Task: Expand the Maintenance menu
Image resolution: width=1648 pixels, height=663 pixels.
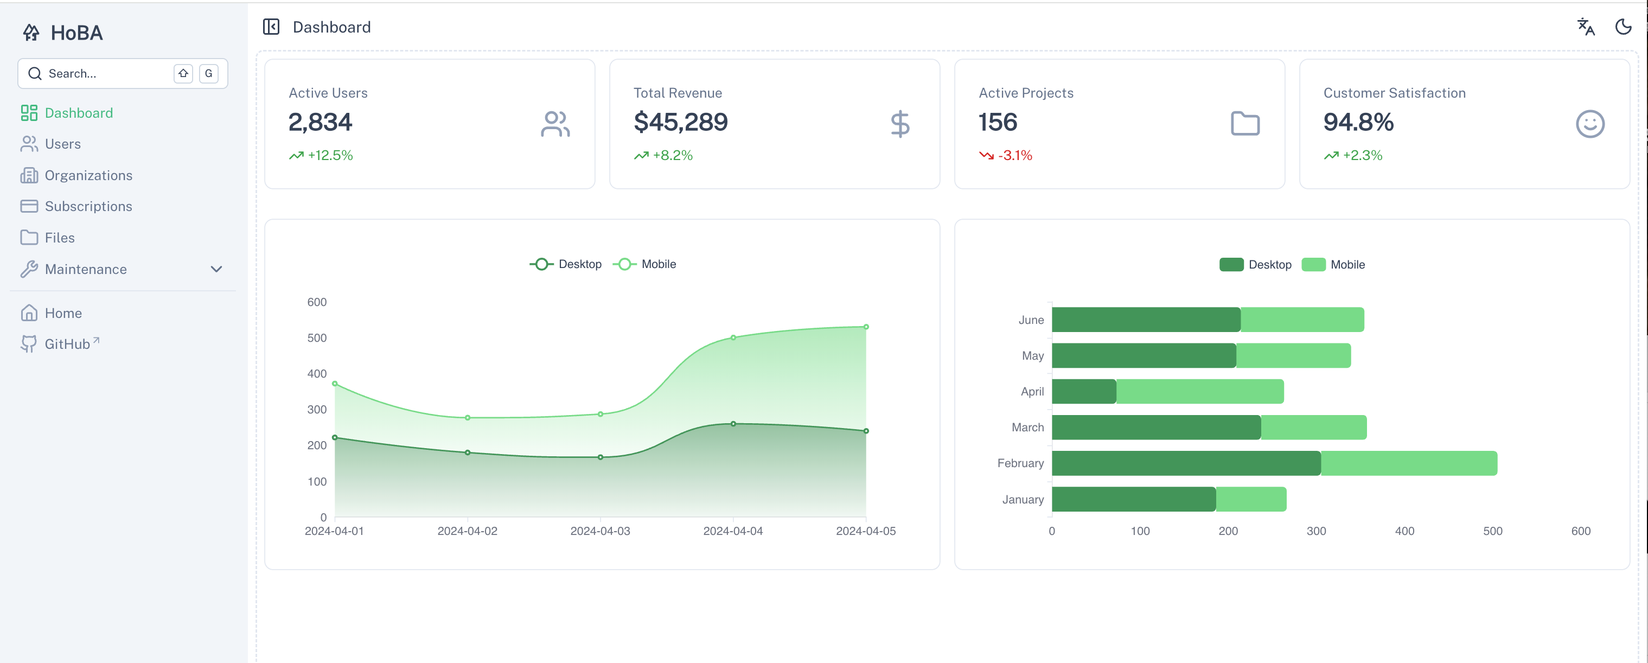Action: pyautogui.click(x=86, y=269)
